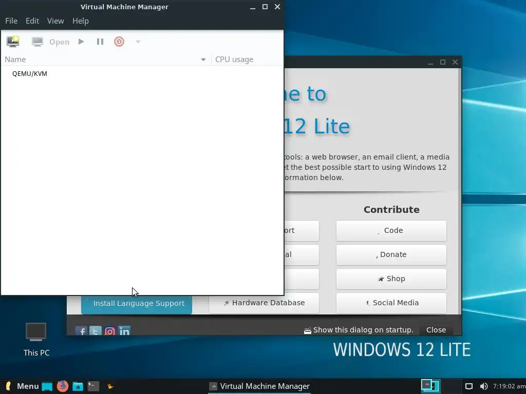This screenshot has width=526, height=394.
Task: Open the Help menu
Action: (x=81, y=21)
